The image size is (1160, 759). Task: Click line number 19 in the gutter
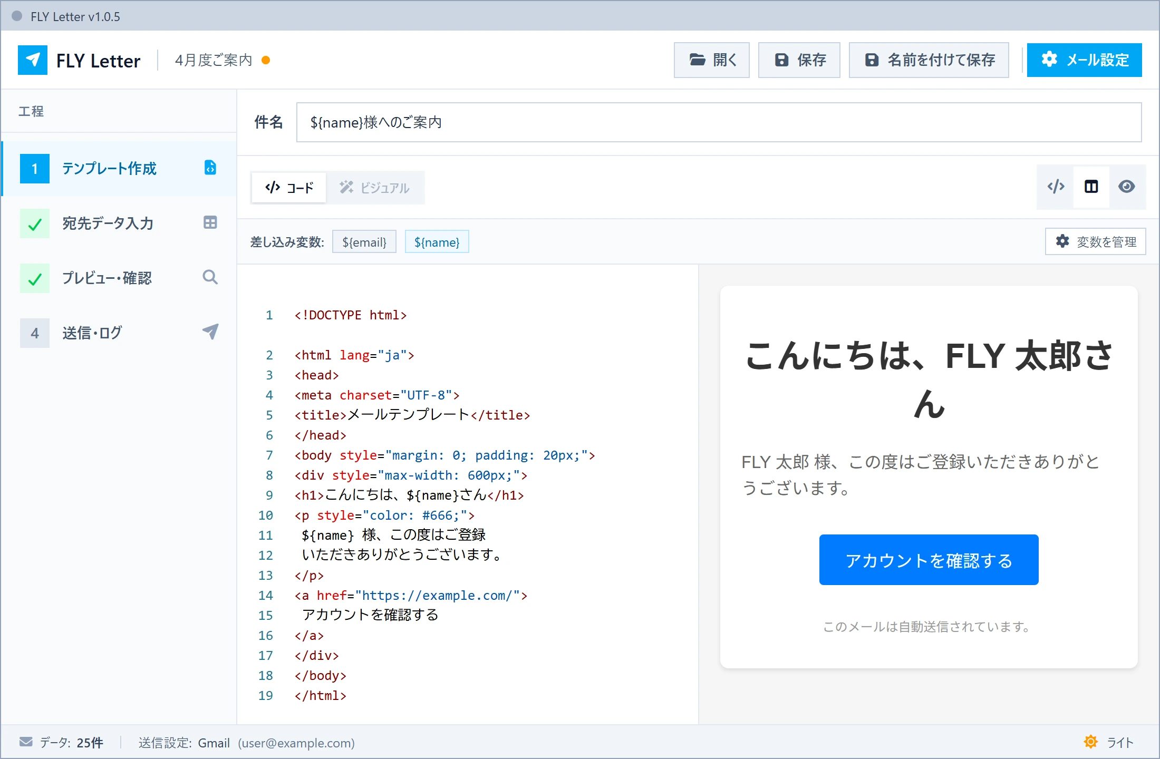click(x=266, y=696)
